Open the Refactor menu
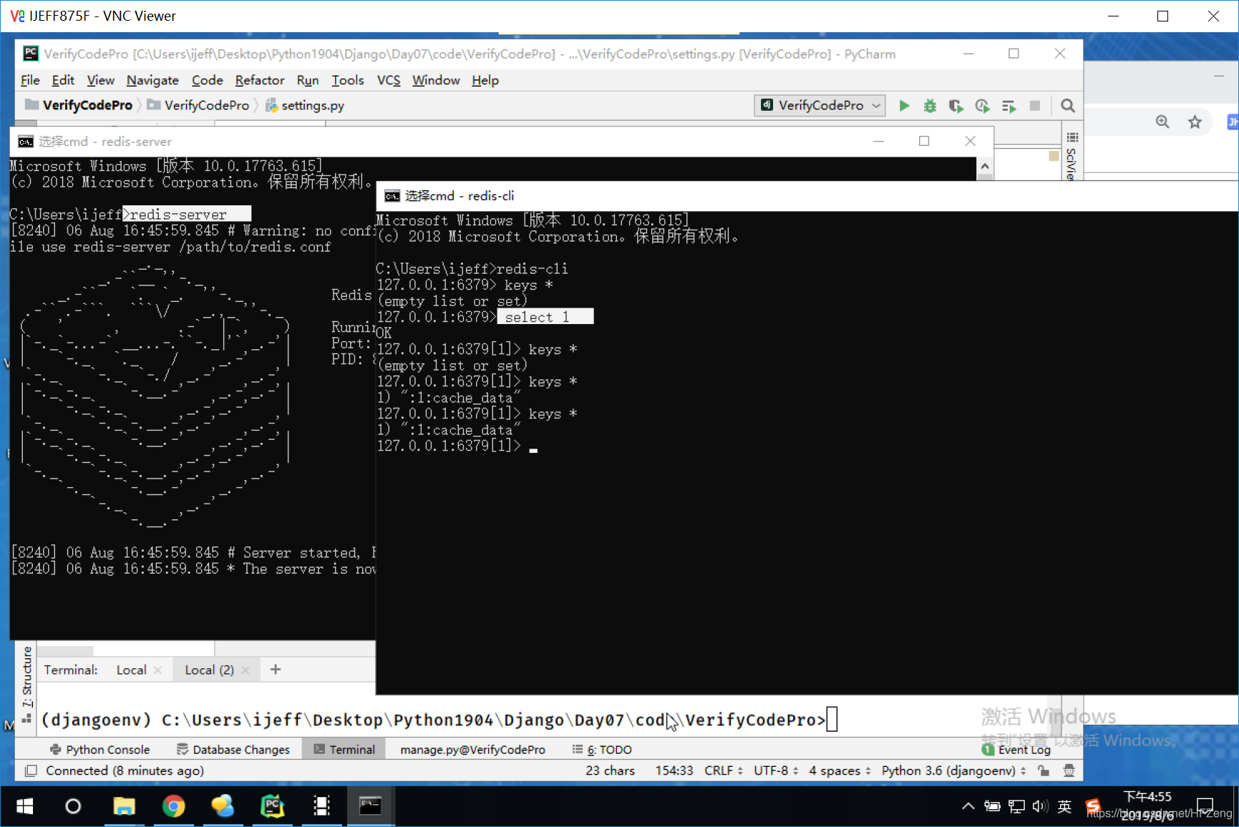Viewport: 1239px width, 827px height. click(259, 80)
